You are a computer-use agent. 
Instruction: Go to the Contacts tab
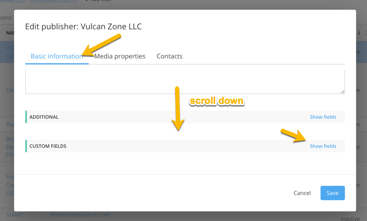click(x=170, y=56)
